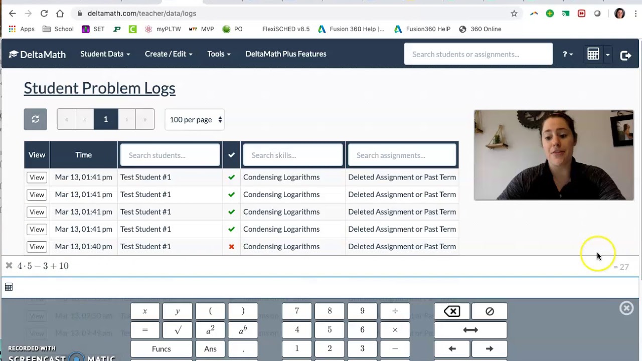Expand the Student Data menu
Image resolution: width=642 pixels, height=361 pixels.
click(105, 54)
